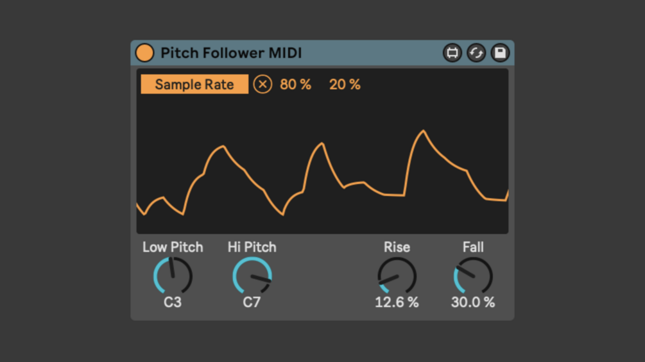Click the Hot-Swap Presets icon

pyautogui.click(x=476, y=53)
